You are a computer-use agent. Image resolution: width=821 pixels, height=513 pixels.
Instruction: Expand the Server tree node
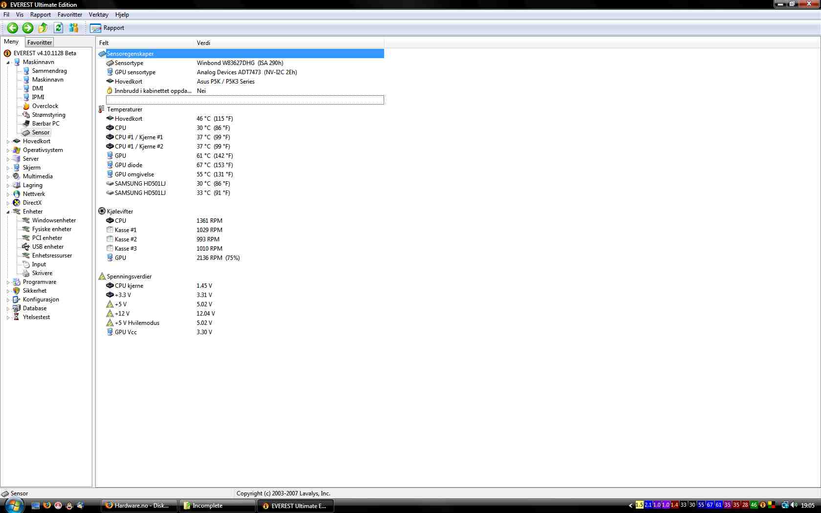(8, 159)
